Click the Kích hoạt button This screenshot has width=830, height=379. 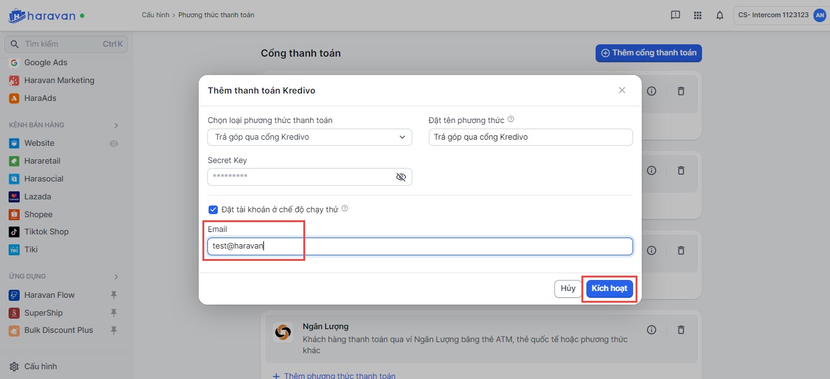pyautogui.click(x=609, y=289)
